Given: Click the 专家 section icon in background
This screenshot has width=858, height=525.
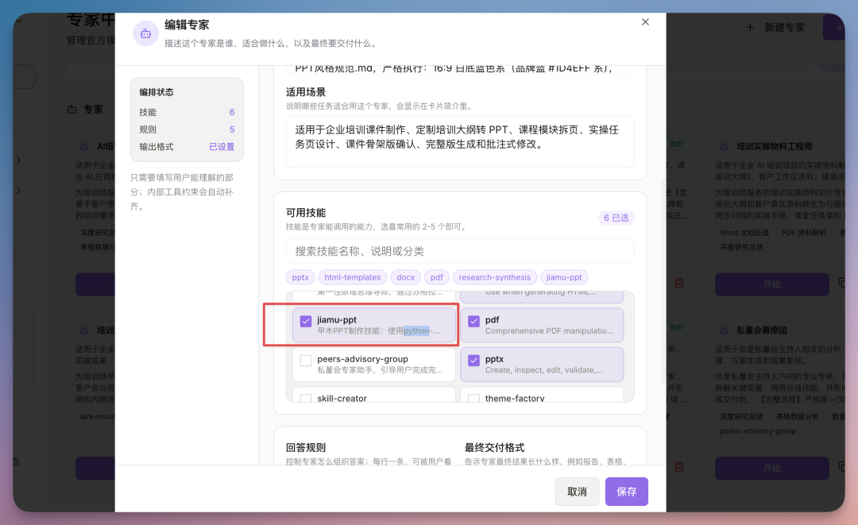Looking at the screenshot, I should click(71, 110).
